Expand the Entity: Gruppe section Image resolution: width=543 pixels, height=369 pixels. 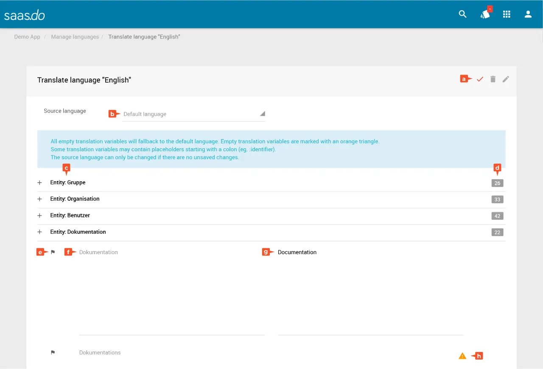(x=40, y=183)
